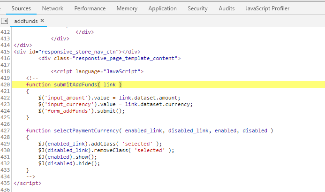
Task: Click "responsive_store_nav_ctn" id value
Action: pos(79,52)
